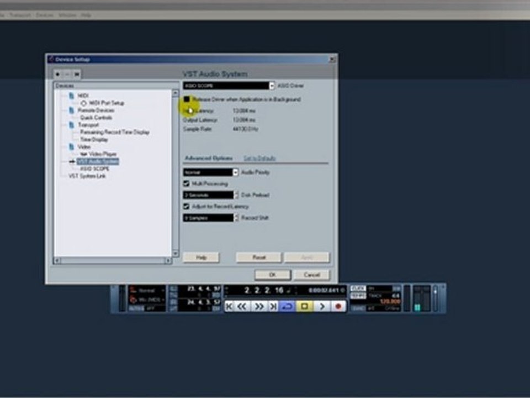The width and height of the screenshot is (530, 398).
Task: Click the Record Shift stepper arrows
Action: coord(236,218)
